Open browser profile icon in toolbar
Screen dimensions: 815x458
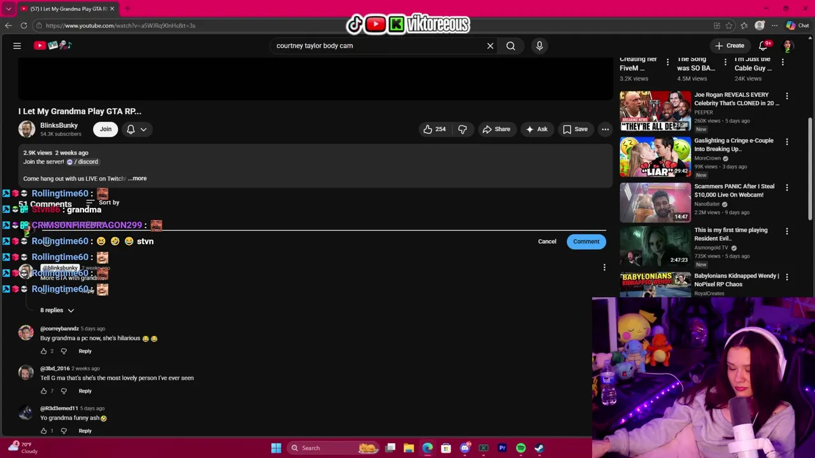(x=760, y=25)
